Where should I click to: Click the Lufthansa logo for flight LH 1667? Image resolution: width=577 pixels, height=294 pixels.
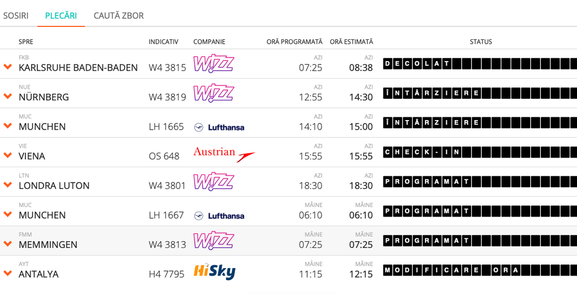click(219, 216)
